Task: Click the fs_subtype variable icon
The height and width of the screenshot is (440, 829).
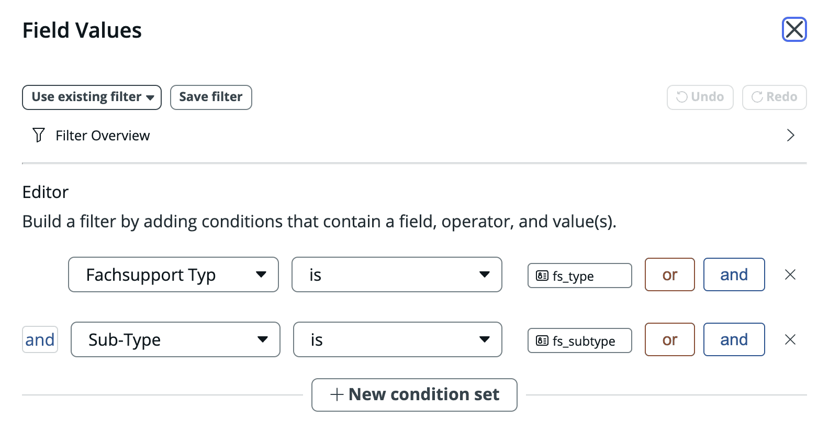Action: (x=542, y=340)
